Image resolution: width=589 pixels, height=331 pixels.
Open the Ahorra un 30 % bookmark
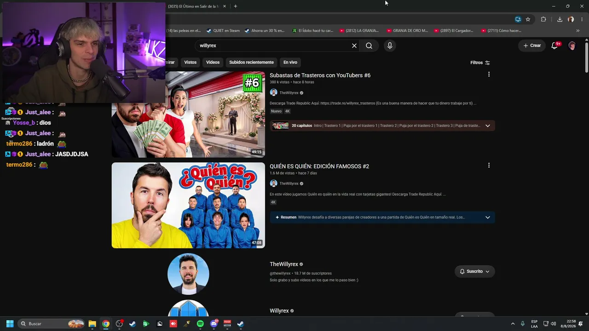point(264,31)
